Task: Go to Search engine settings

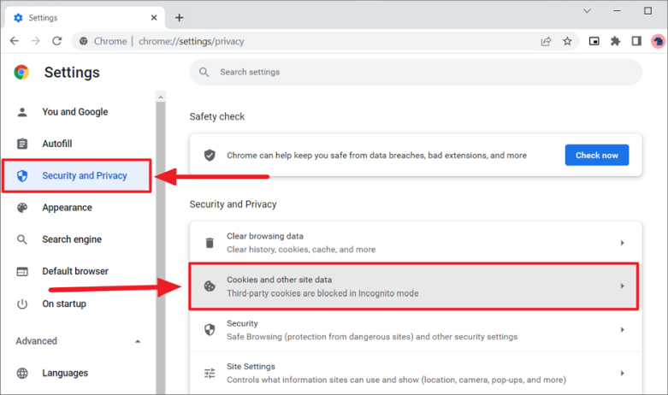Action: click(x=71, y=239)
